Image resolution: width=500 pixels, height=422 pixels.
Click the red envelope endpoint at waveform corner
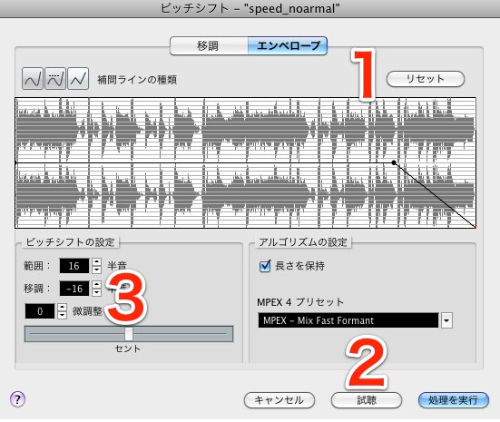(475, 228)
